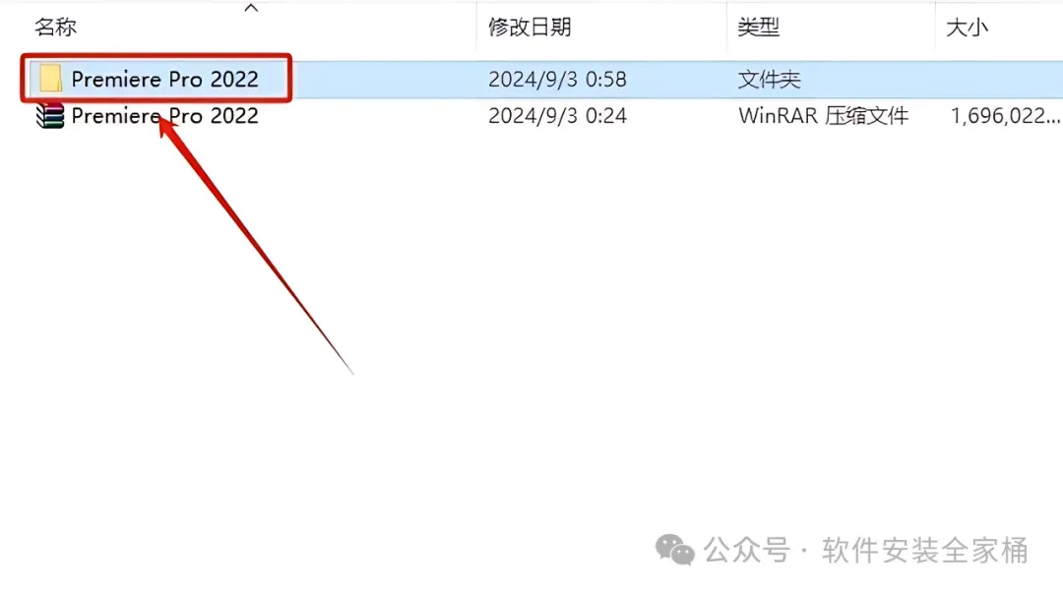Click the archive's date 2024/9/3 0:24

557,116
